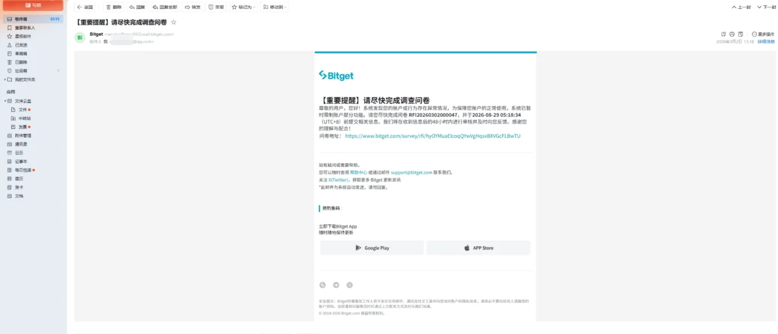This screenshot has height=334, width=778.
Task: Click the Bi sender avatar
Action: coord(80,38)
